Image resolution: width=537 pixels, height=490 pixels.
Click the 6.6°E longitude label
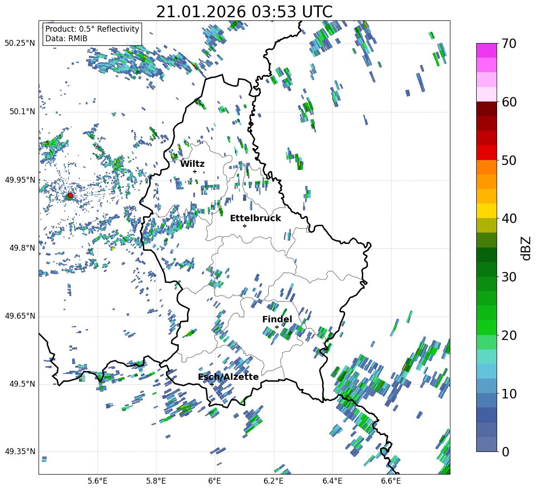point(391,481)
